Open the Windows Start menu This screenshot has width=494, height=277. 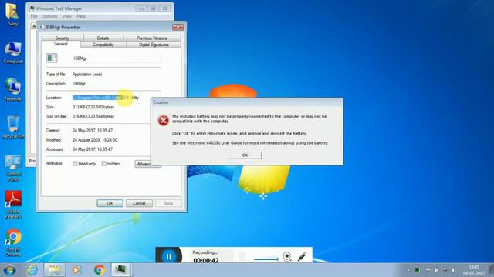pos(10,270)
